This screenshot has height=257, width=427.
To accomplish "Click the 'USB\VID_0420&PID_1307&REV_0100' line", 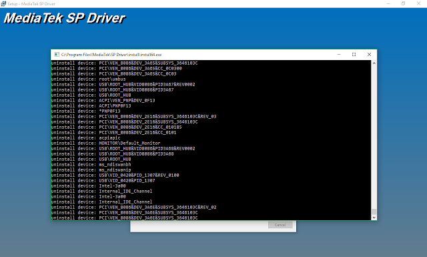I will point(115,176).
